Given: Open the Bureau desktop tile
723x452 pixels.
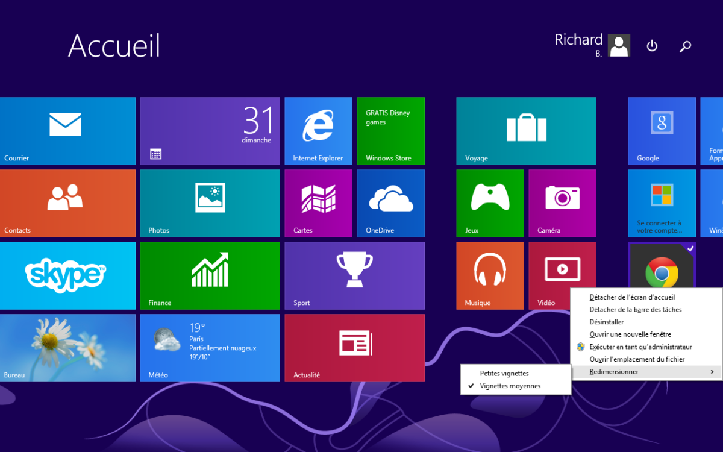Looking at the screenshot, I should click(x=67, y=348).
